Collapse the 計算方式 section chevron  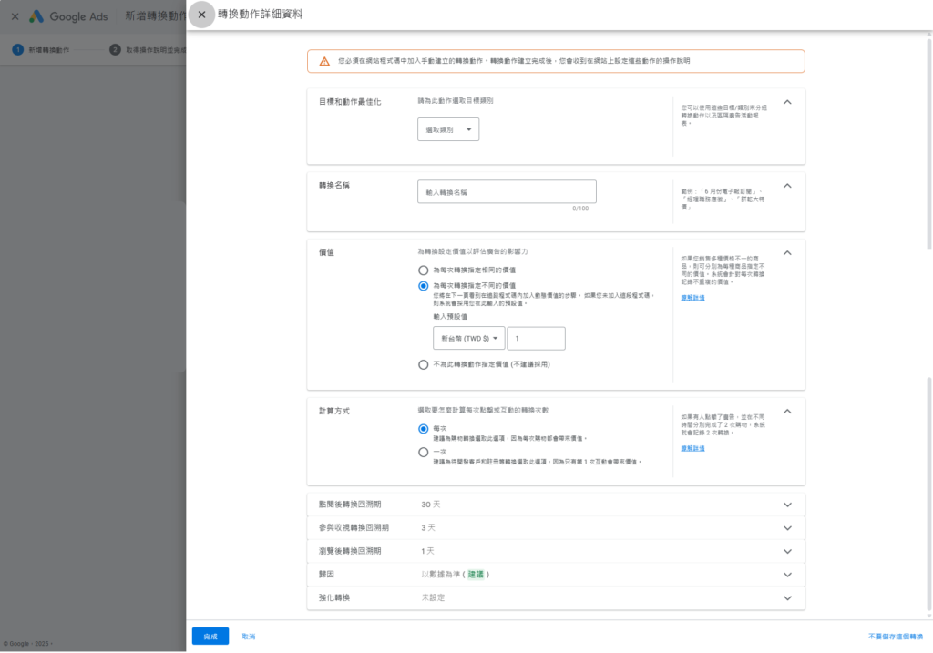pos(787,412)
